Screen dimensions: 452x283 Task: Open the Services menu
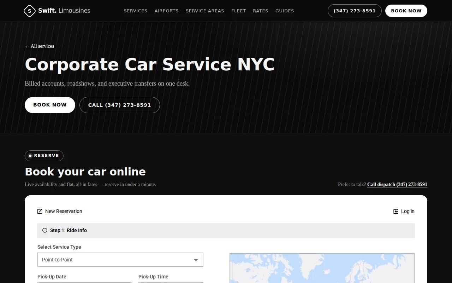point(136,11)
